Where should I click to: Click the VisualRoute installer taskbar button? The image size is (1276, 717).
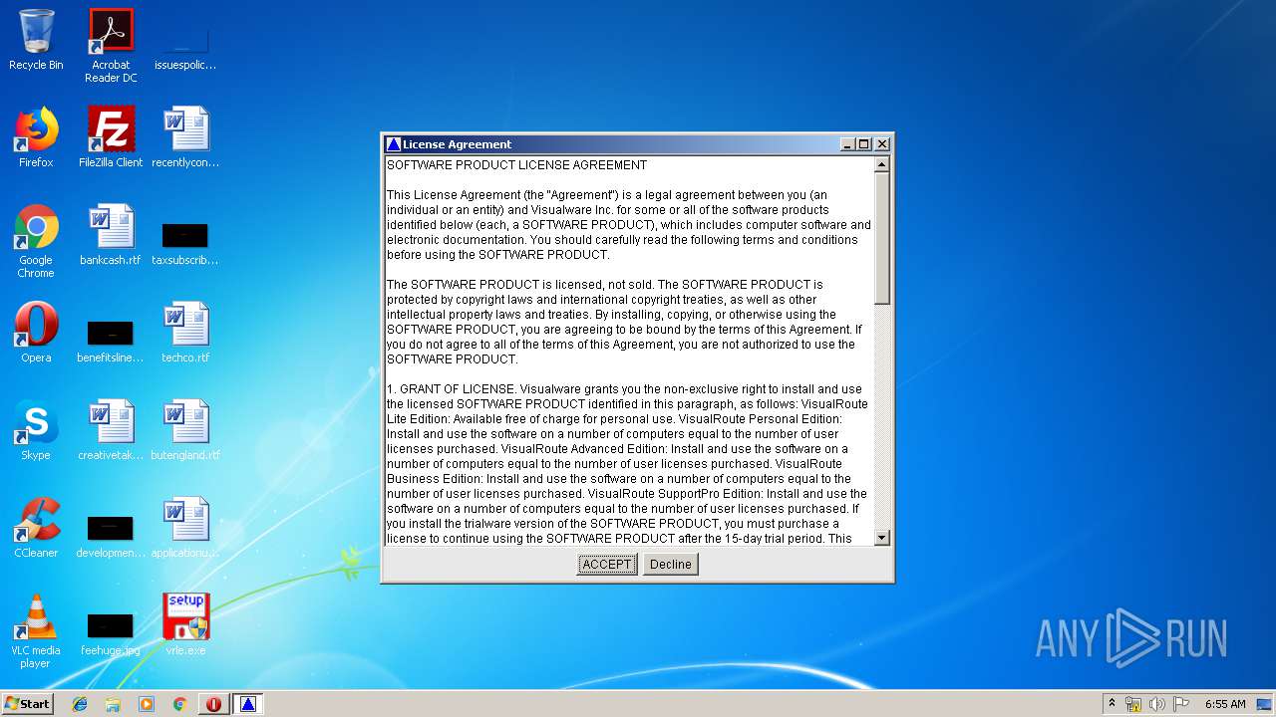[x=248, y=703]
